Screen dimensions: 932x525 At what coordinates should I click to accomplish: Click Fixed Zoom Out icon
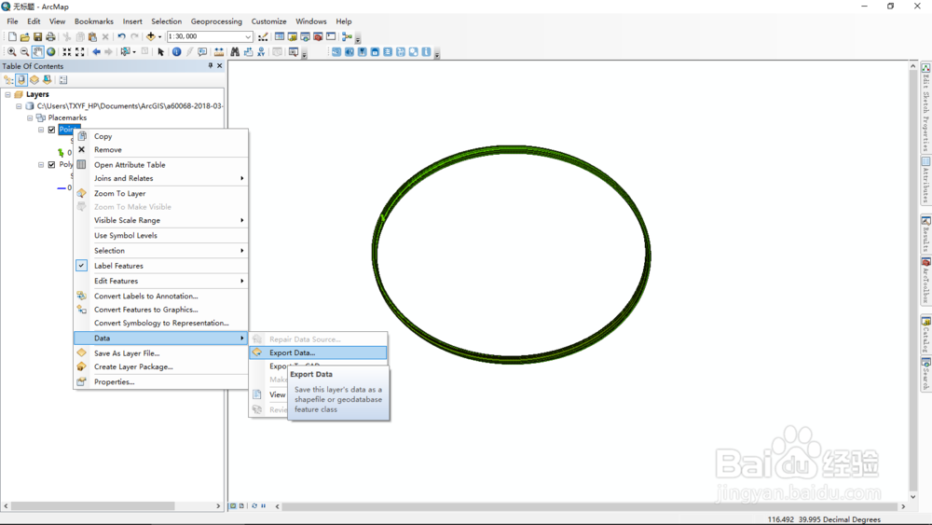tap(79, 52)
